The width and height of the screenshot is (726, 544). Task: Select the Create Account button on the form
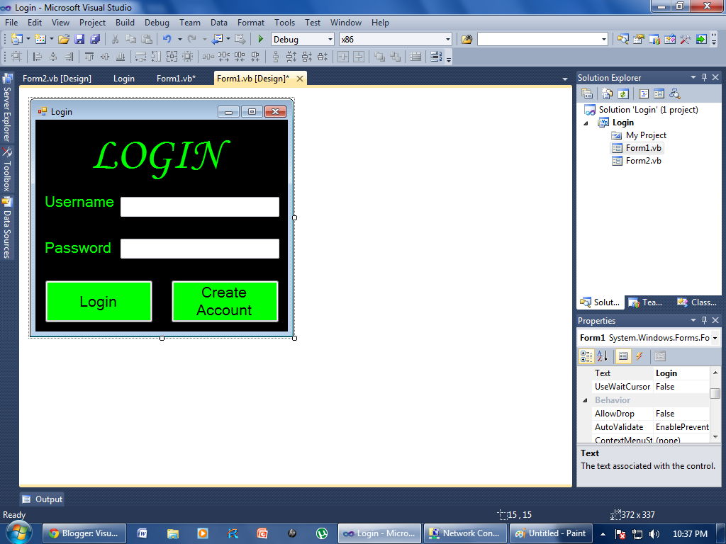click(225, 300)
